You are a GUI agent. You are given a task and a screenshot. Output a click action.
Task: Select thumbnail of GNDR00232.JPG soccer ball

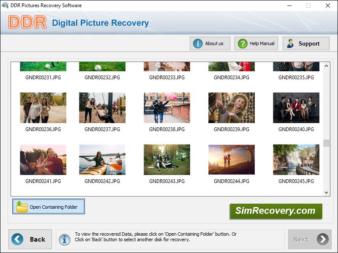tap(102, 67)
